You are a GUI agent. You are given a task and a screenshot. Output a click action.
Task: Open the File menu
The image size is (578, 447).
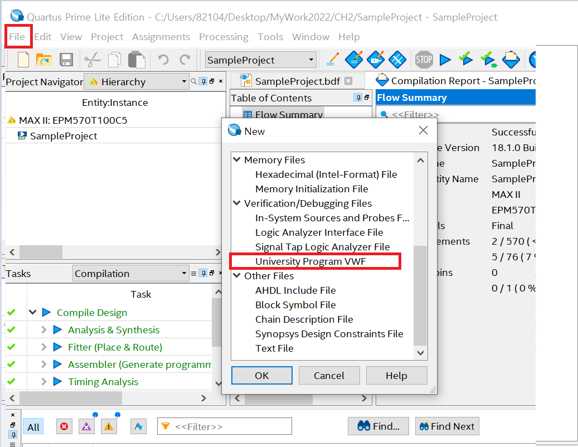(x=17, y=37)
